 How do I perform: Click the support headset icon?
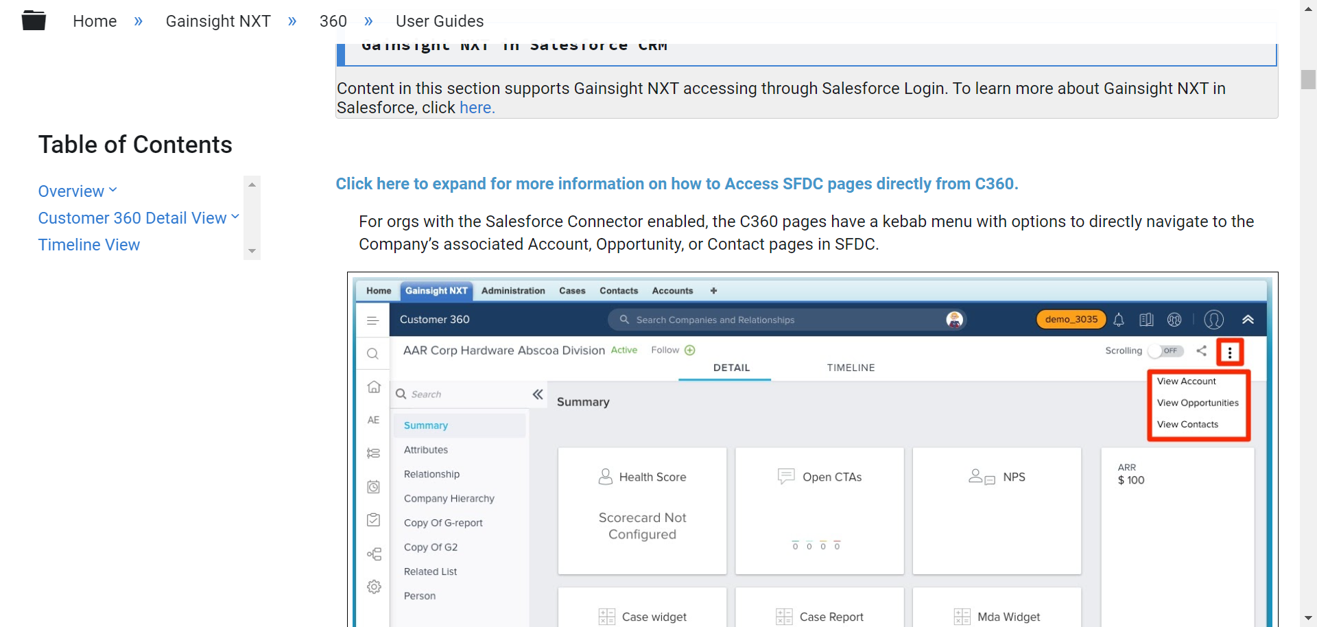click(1174, 320)
